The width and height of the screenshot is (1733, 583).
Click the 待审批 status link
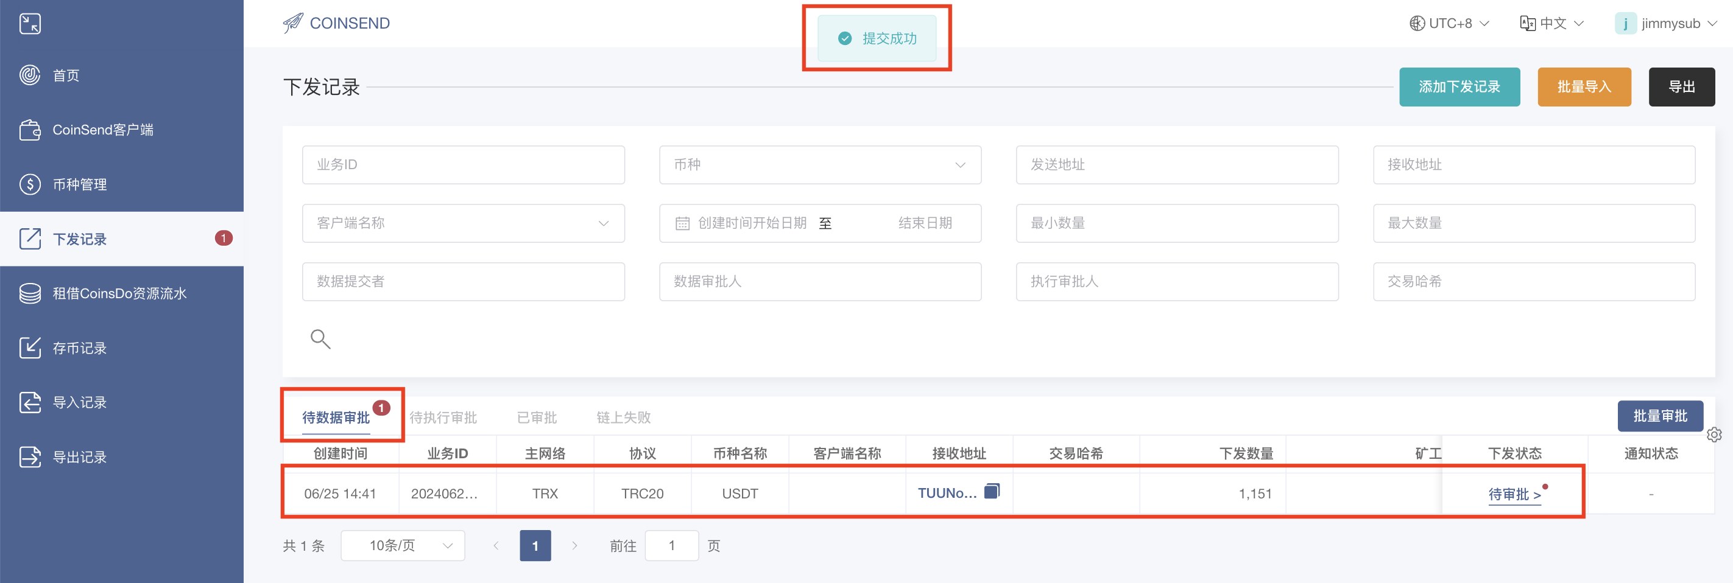pyautogui.click(x=1514, y=494)
